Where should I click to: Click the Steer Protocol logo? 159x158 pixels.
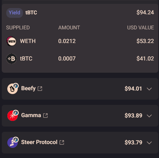[x=13, y=142]
